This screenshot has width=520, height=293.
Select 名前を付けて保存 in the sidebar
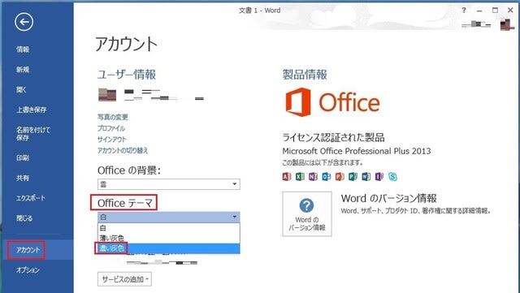(33, 134)
